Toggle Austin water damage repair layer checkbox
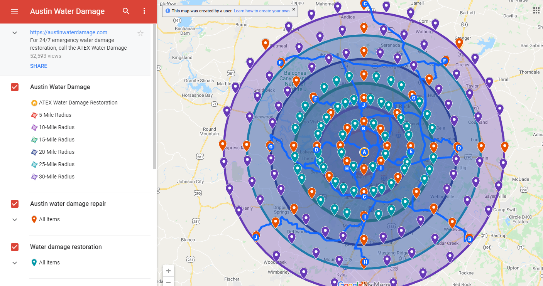This screenshot has width=543, height=286. 15,204
